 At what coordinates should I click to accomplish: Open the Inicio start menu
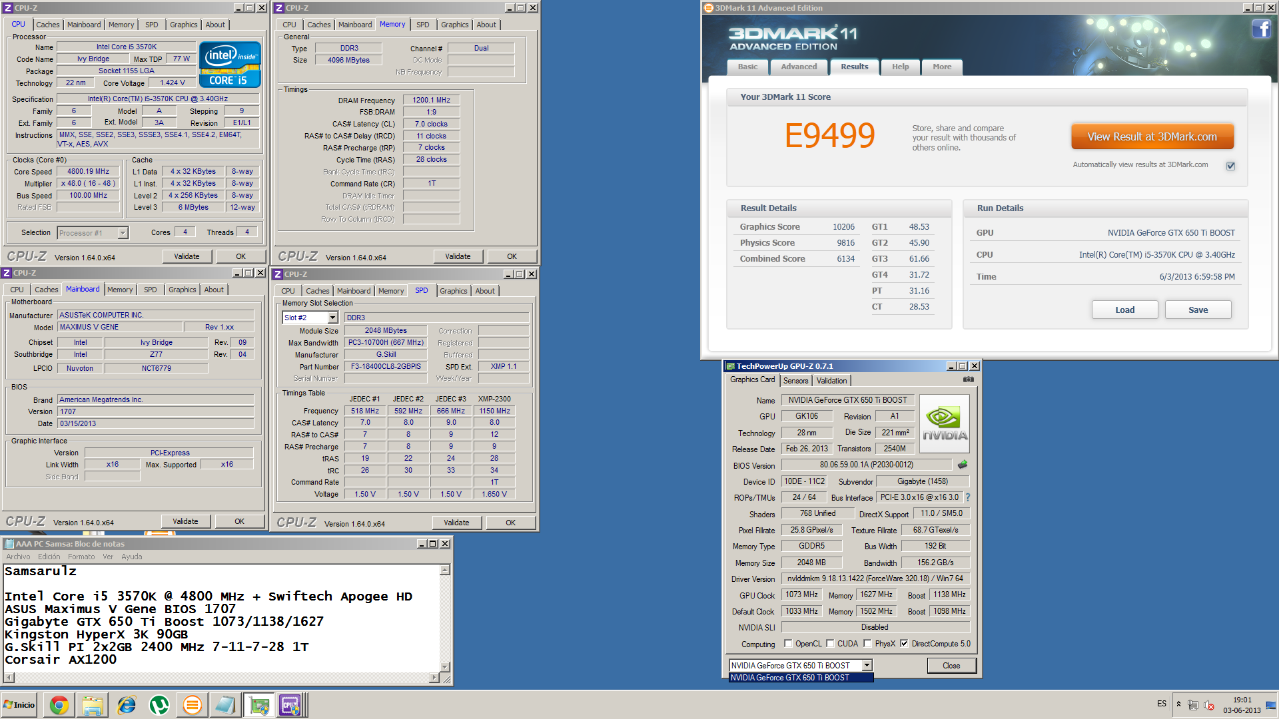(x=19, y=705)
